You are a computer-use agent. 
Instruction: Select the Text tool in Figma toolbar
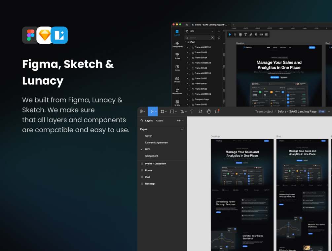point(192,111)
